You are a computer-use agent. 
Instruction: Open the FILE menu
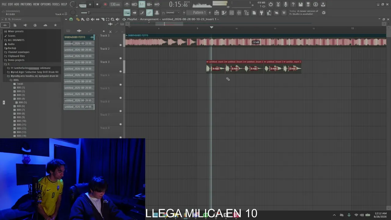pos(4,4)
